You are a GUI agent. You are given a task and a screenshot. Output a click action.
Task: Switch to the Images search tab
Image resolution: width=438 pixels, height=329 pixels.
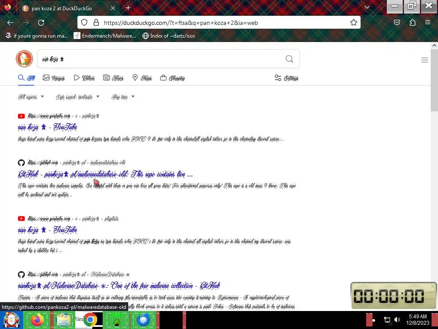(x=53, y=78)
